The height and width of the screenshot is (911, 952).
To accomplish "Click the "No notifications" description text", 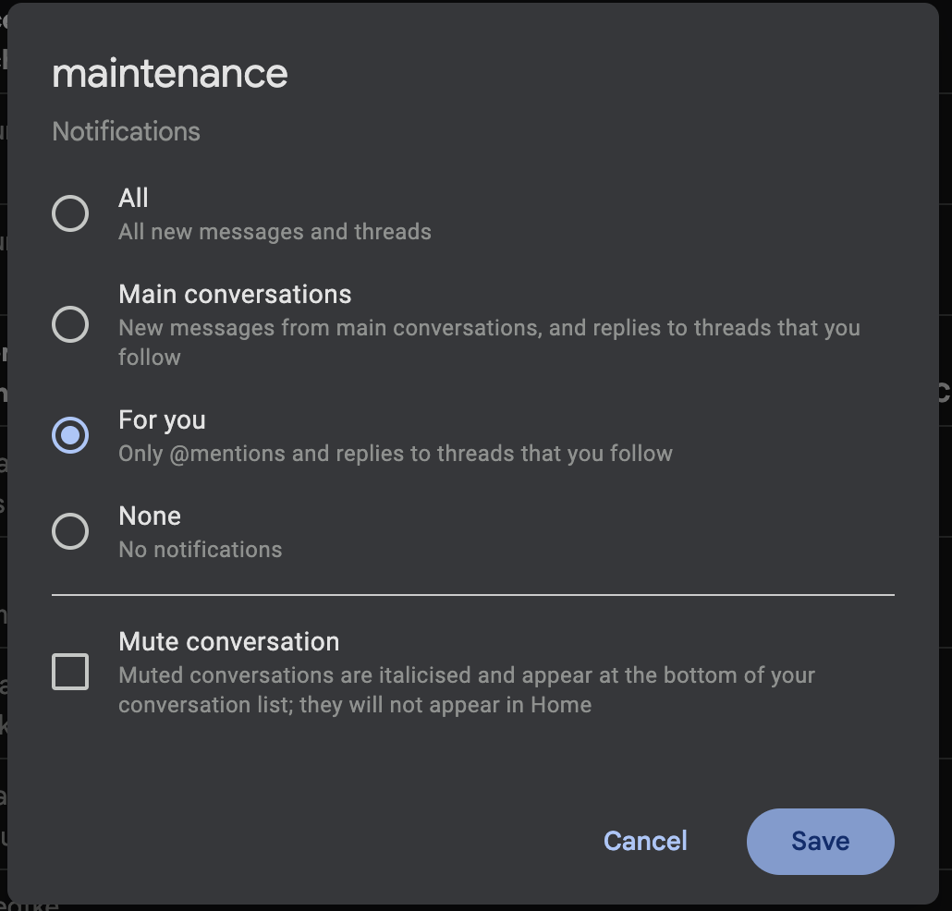I will click(x=200, y=549).
